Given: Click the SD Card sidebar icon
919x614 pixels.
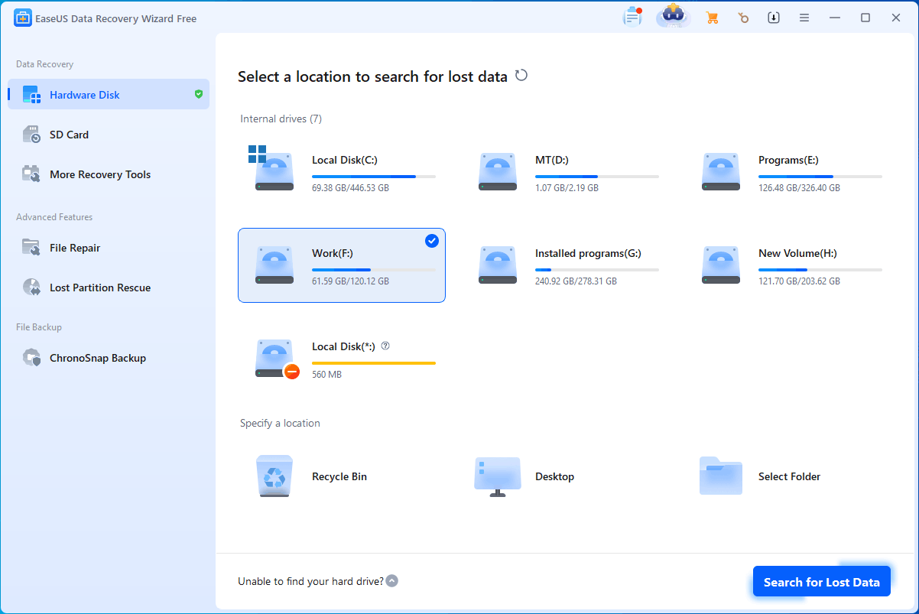Looking at the screenshot, I should [31, 135].
